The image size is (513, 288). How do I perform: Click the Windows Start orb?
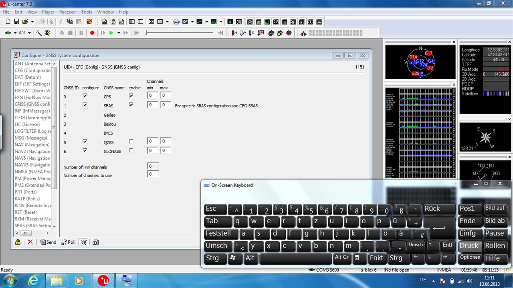10,281
